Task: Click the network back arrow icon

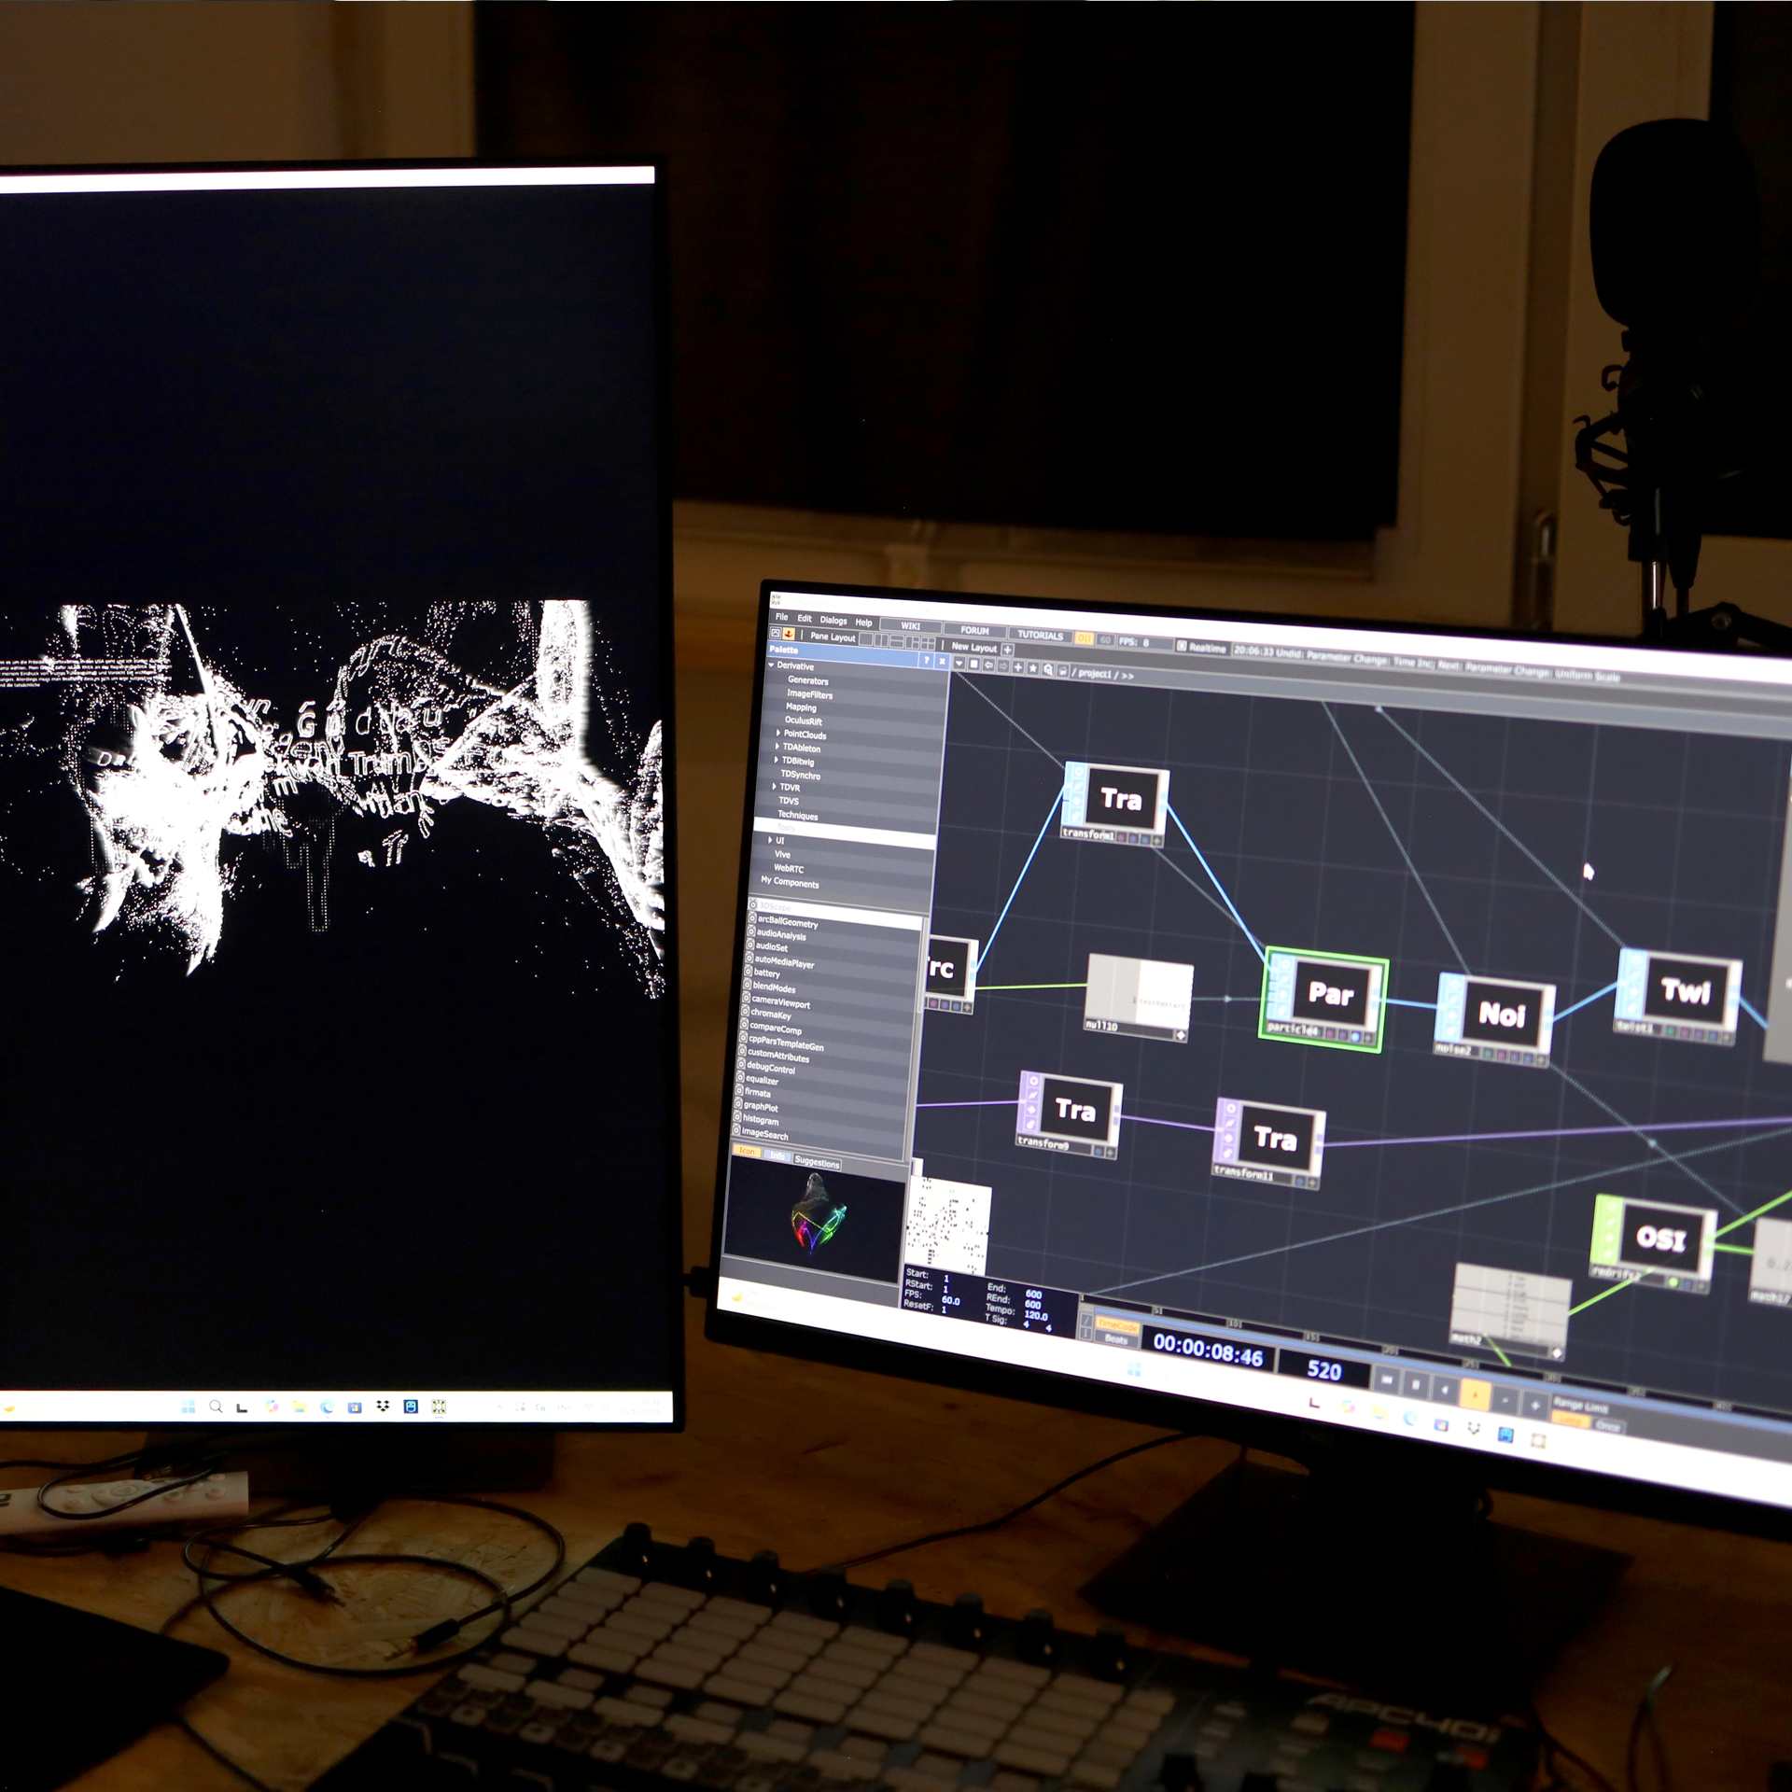Action: [x=988, y=665]
